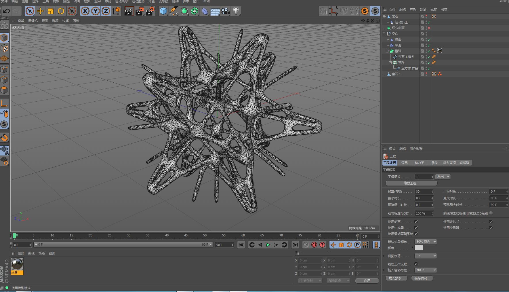Switch to the 动力学 tab

tap(419, 163)
